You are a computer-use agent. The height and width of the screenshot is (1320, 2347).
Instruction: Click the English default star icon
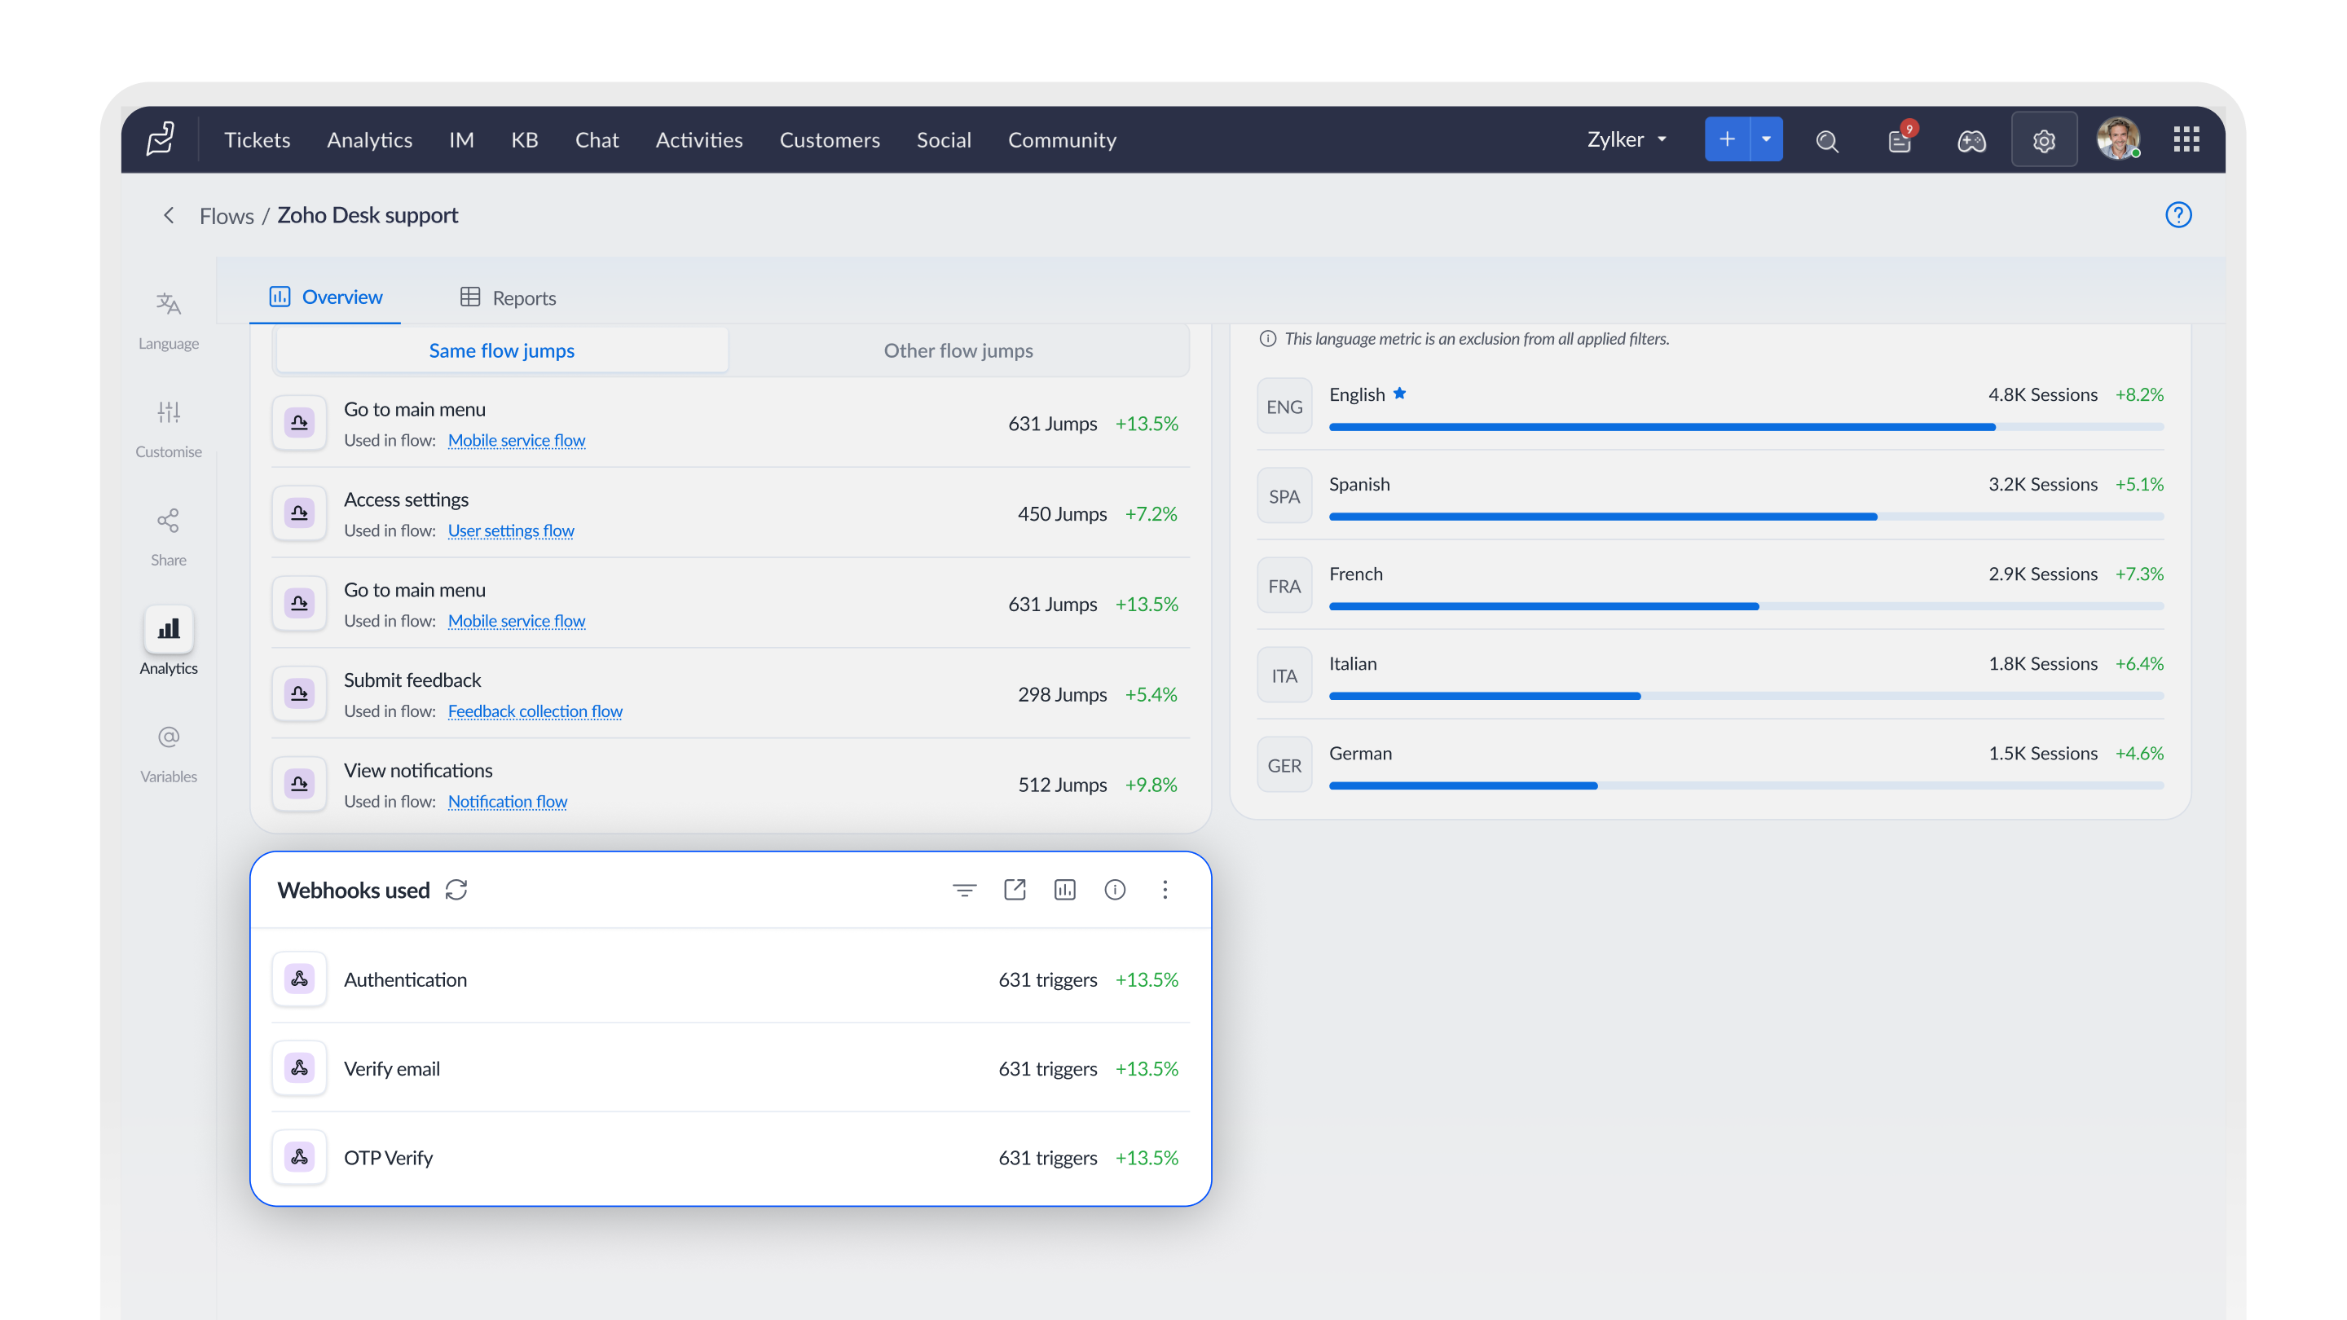pos(1399,394)
